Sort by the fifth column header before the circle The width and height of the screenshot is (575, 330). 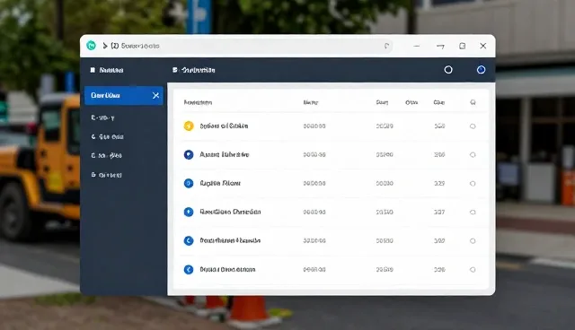coord(439,102)
